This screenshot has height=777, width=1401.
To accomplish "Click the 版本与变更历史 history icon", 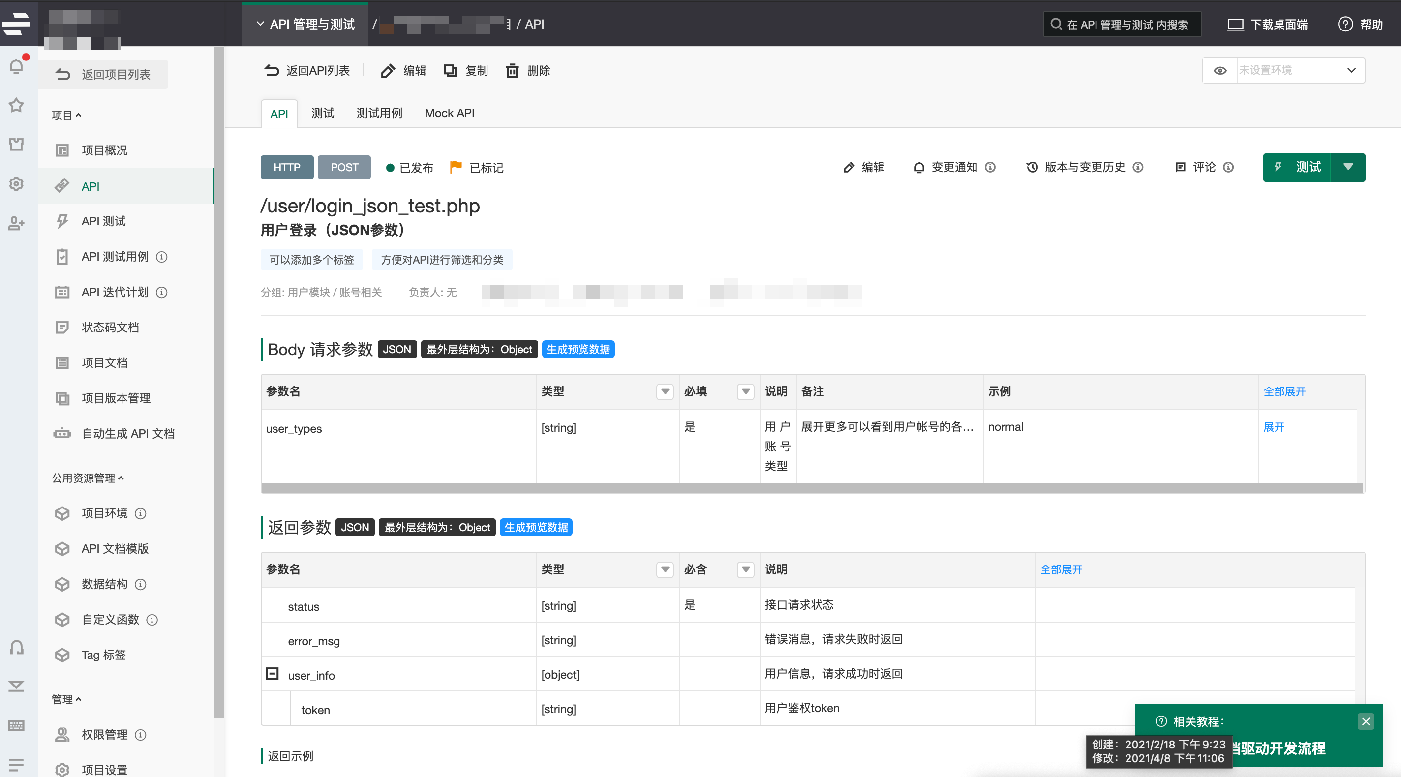I will click(x=1032, y=167).
